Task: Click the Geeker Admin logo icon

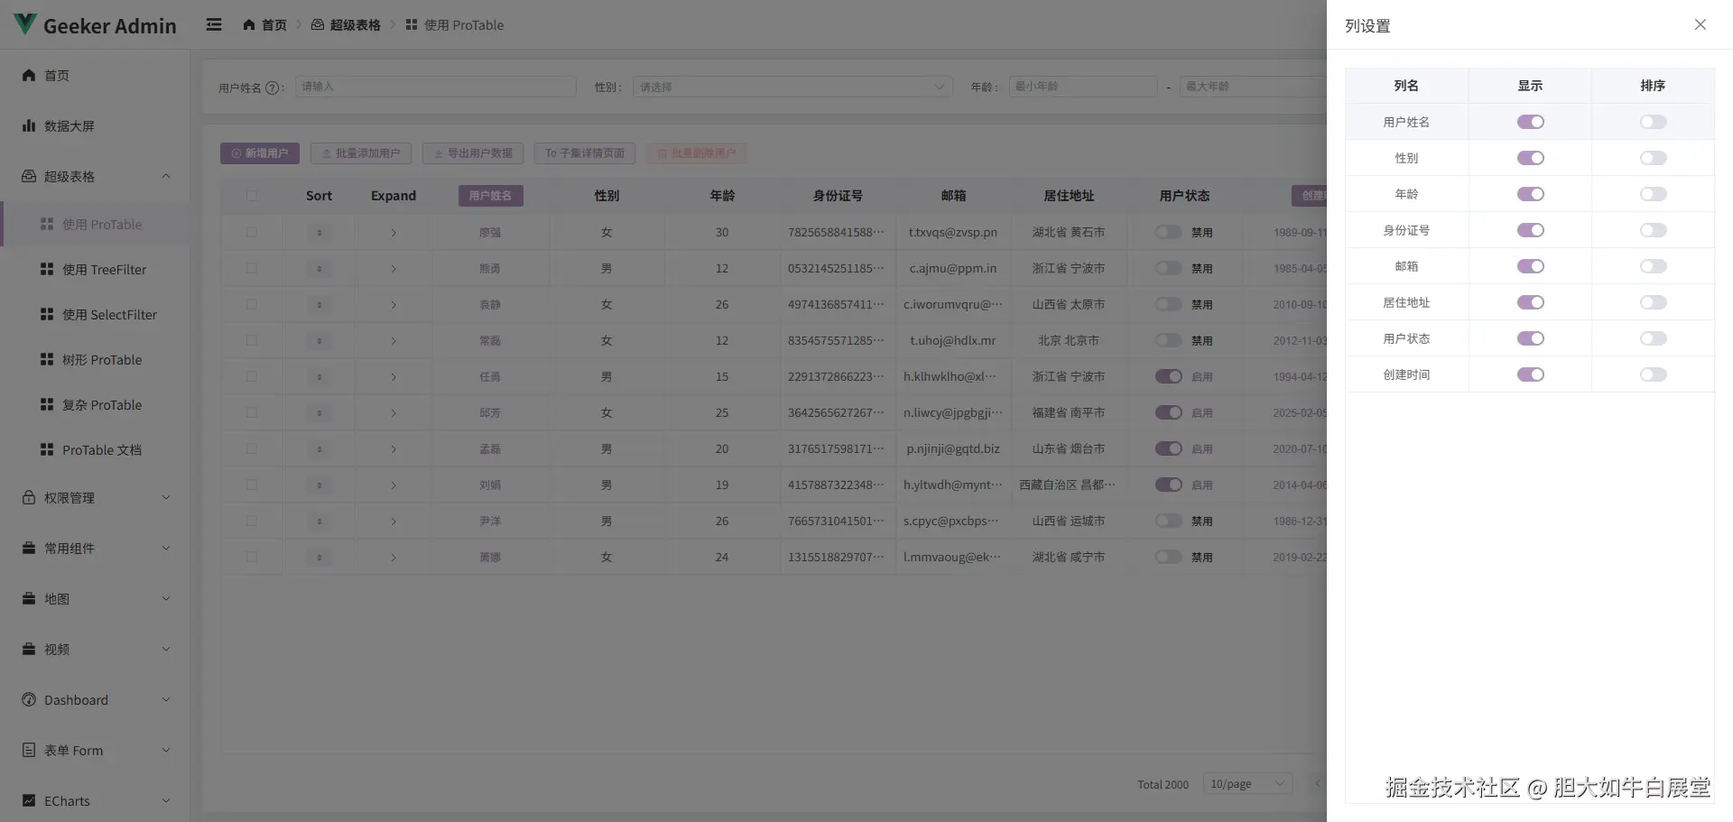Action: [24, 24]
